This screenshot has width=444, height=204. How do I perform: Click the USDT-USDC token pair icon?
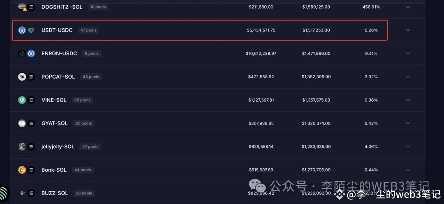27,30
